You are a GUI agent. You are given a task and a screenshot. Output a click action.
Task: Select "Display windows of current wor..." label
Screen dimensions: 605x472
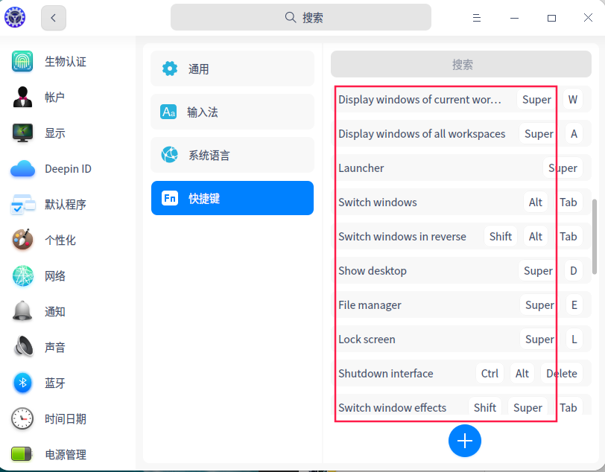(419, 100)
